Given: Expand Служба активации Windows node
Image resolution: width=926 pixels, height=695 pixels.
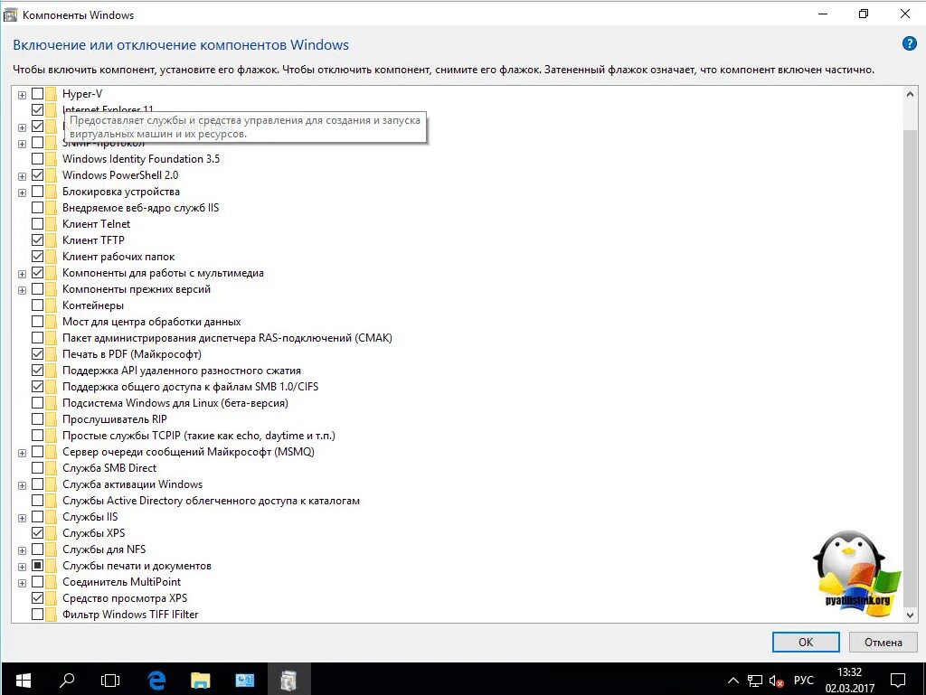Looking at the screenshot, I should tap(22, 485).
